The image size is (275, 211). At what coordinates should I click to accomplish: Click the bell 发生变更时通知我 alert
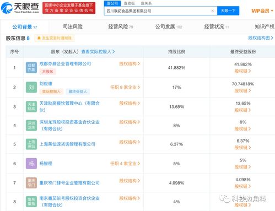point(55,38)
